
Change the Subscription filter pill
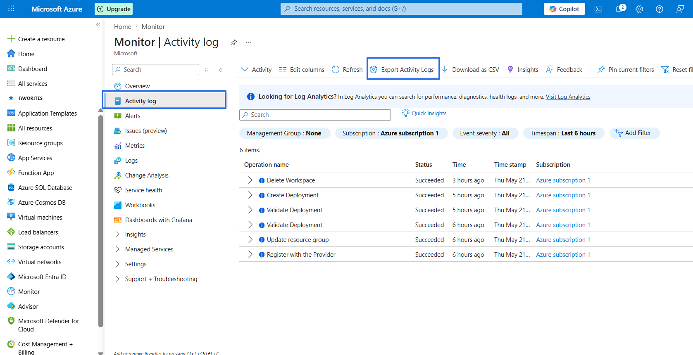391,133
